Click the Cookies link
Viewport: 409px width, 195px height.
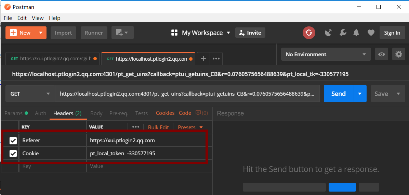pos(165,113)
